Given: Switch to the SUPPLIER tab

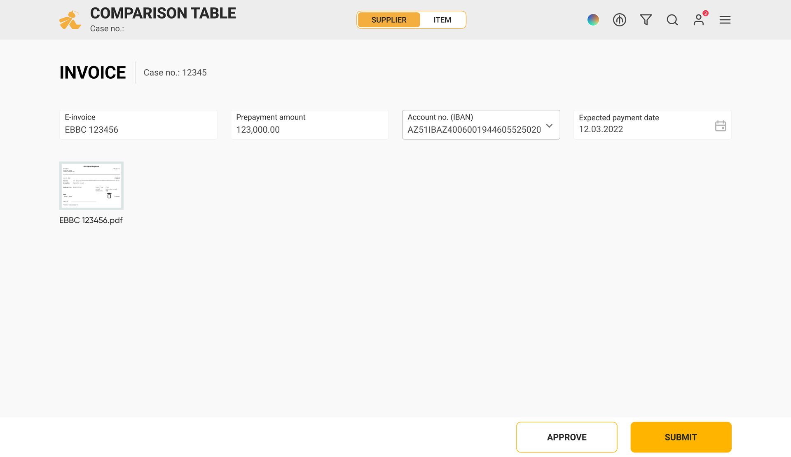Looking at the screenshot, I should tap(388, 20).
